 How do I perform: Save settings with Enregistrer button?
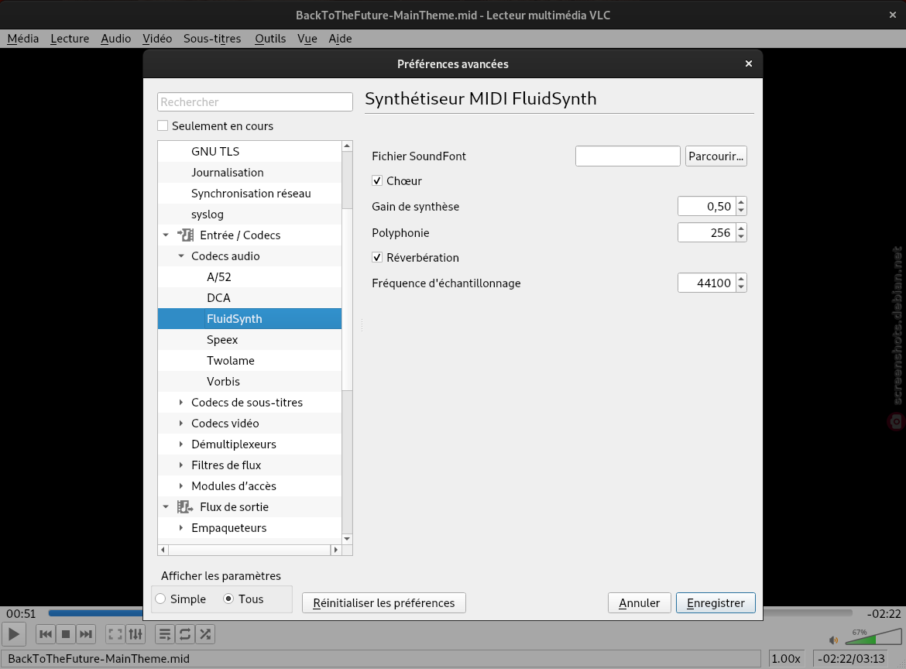point(716,602)
